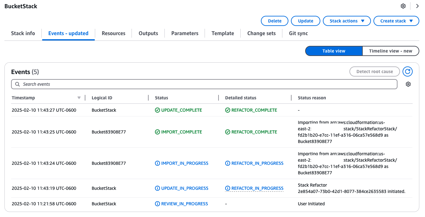The width and height of the screenshot is (425, 217).
Task: Open the Stack actions dropdown
Action: click(347, 21)
